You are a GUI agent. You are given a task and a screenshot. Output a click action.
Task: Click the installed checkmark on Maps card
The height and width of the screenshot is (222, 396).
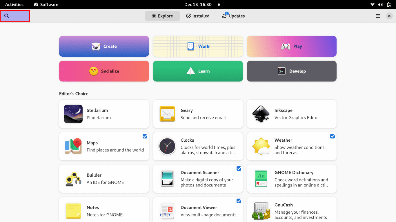(x=145, y=136)
